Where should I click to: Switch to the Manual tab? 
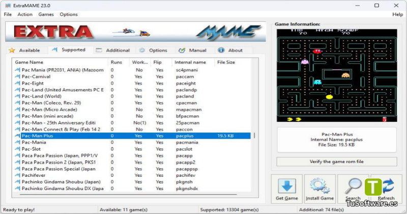point(194,50)
